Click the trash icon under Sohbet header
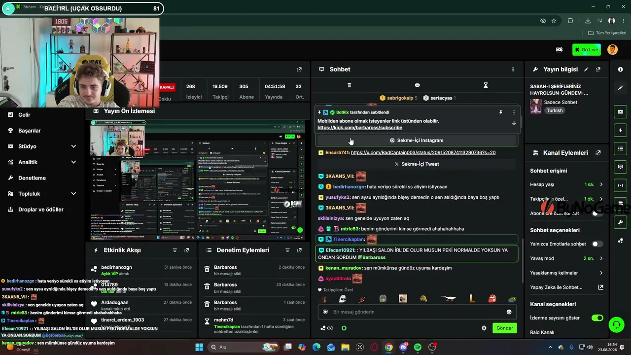This screenshot has width=631, height=355. [349, 85]
